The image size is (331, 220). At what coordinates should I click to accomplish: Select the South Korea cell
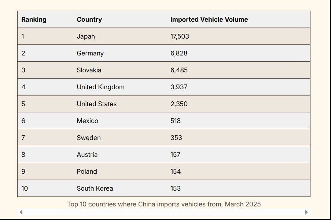pyautogui.click(x=95, y=188)
